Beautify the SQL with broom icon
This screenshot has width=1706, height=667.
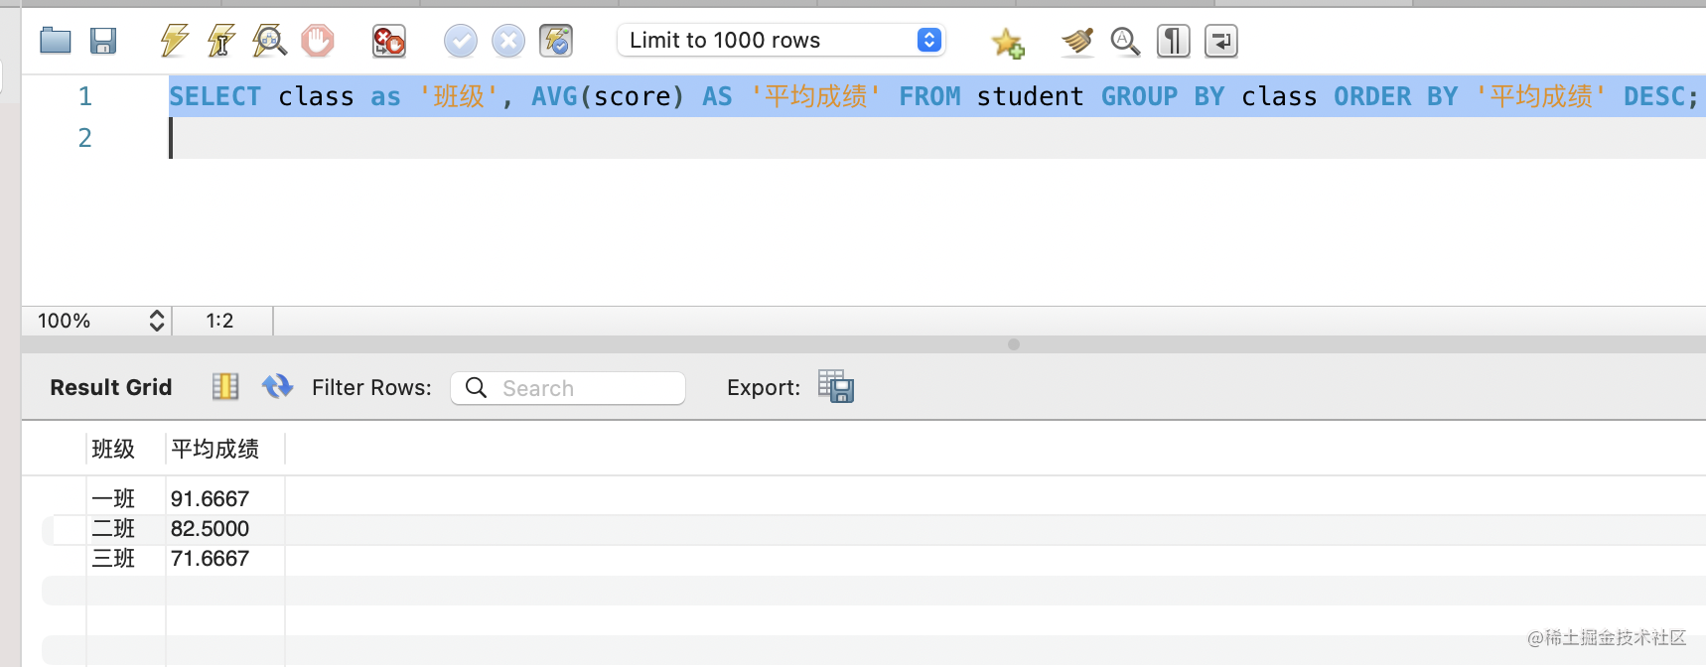coord(1076,41)
